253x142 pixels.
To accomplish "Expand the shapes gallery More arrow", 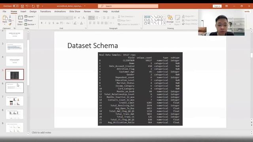I will tap(164, 23).
